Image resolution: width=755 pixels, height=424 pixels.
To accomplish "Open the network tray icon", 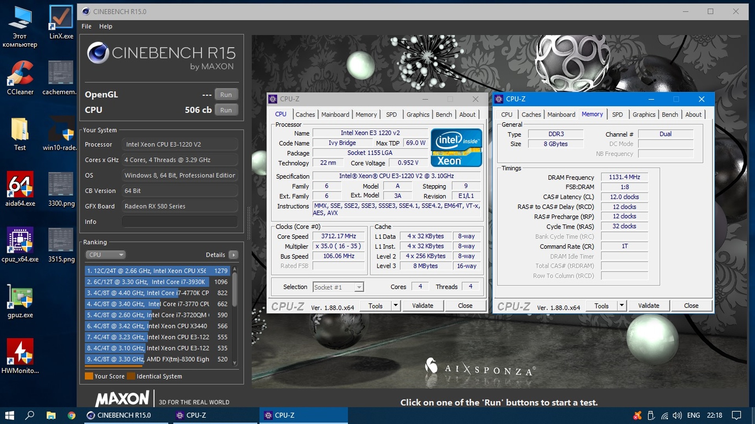I will (664, 415).
